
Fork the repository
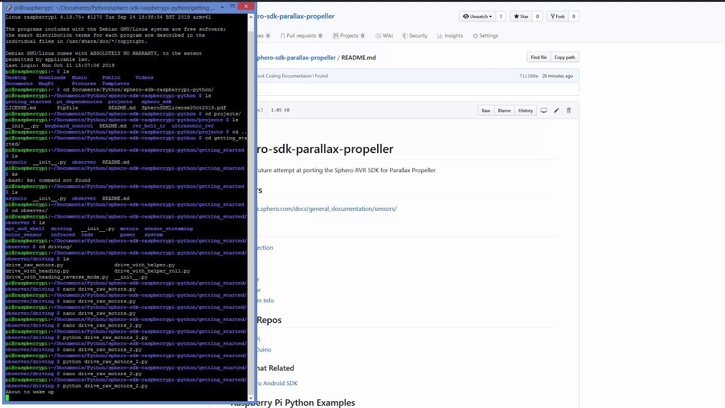click(x=557, y=16)
